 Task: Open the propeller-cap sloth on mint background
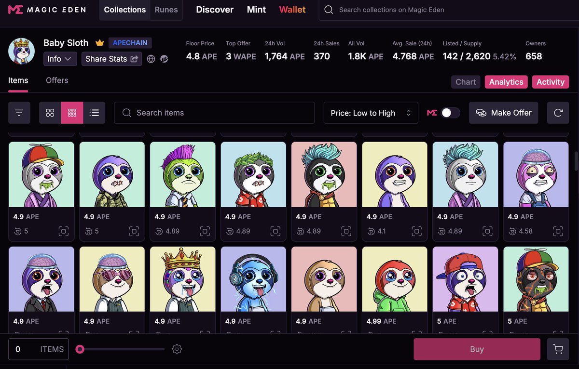(x=41, y=174)
